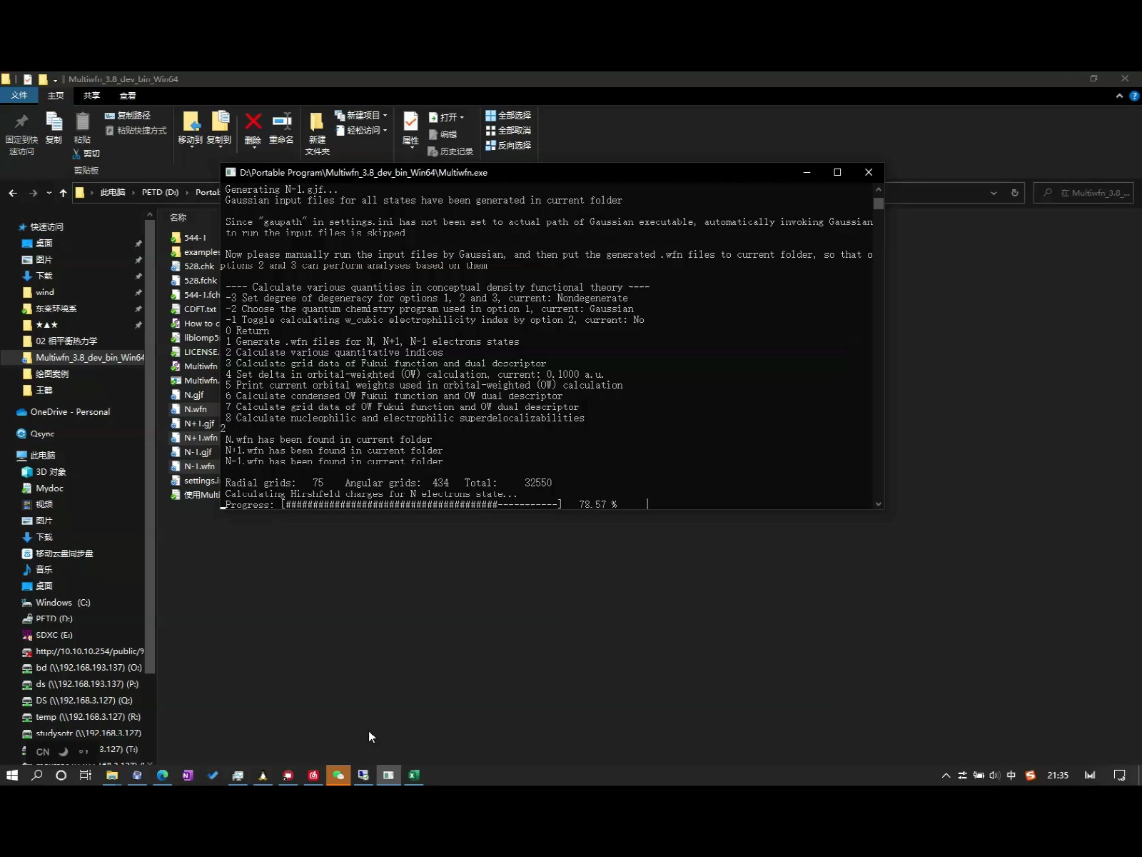
Task: Click the red Delete (删除) icon
Action: [x=253, y=121]
